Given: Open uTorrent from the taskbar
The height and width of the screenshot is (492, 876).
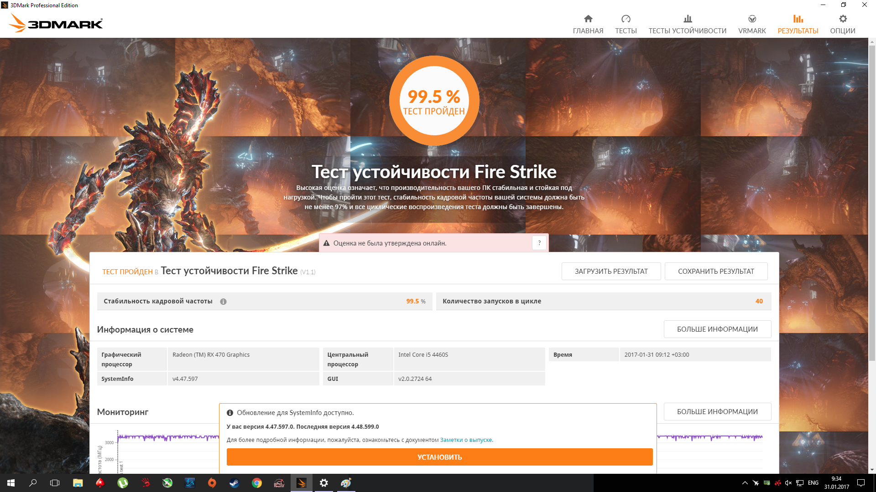Looking at the screenshot, I should click(122, 483).
